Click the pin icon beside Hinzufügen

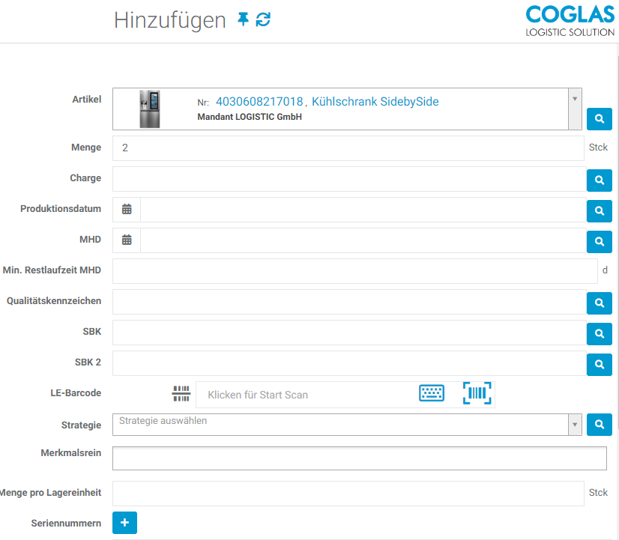[x=243, y=19]
